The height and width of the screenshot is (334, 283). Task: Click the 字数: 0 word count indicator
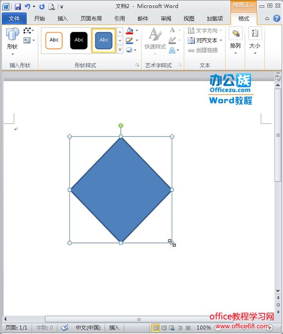click(x=44, y=327)
